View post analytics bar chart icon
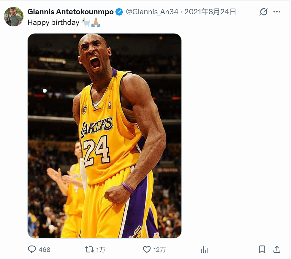 point(204,250)
